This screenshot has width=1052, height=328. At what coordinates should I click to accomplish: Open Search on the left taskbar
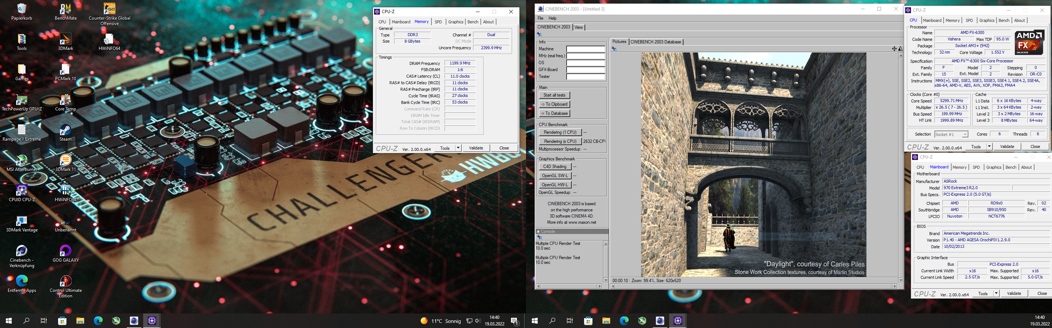(x=27, y=321)
